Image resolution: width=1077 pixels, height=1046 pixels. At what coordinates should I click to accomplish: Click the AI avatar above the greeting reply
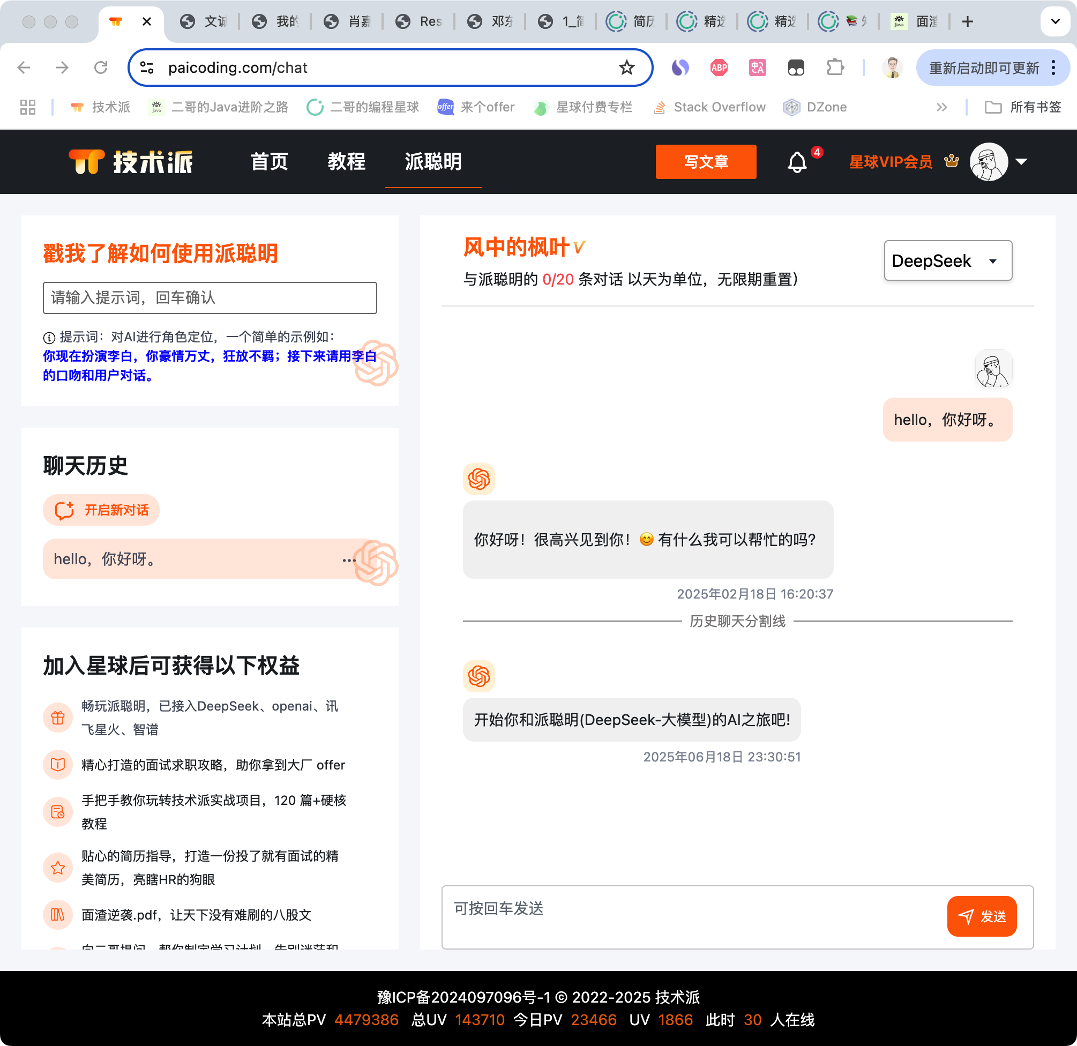pos(478,479)
